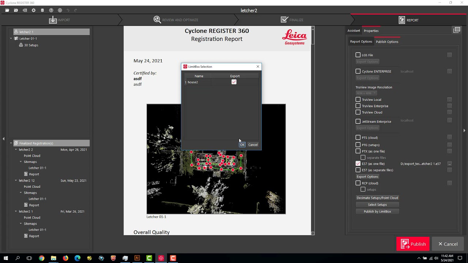This screenshot has height=263, width=468.
Task: Select Report Options tab
Action: 361,42
